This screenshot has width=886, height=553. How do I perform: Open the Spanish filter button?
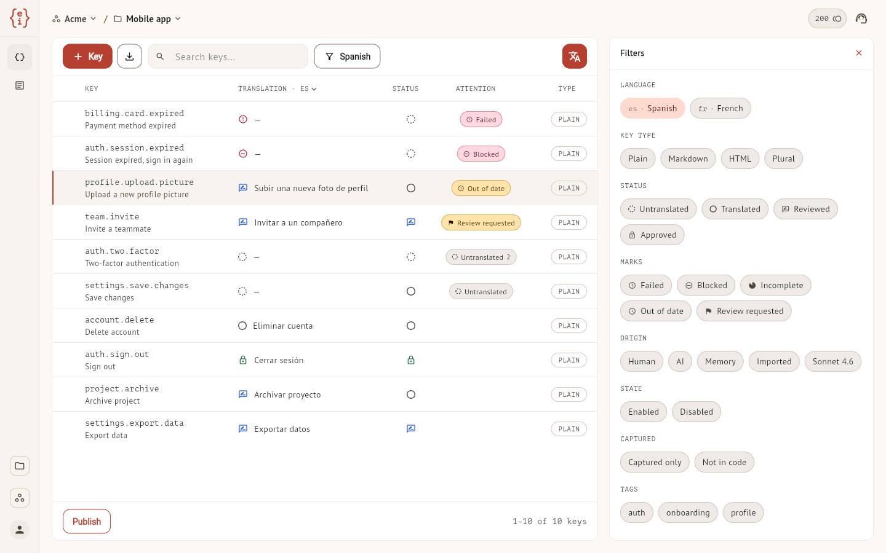tap(347, 57)
